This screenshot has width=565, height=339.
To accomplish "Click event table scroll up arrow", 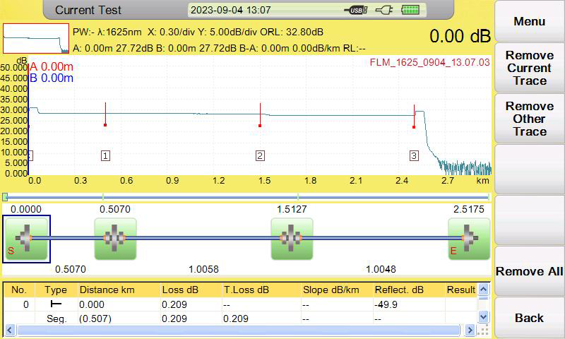I will pyautogui.click(x=483, y=289).
